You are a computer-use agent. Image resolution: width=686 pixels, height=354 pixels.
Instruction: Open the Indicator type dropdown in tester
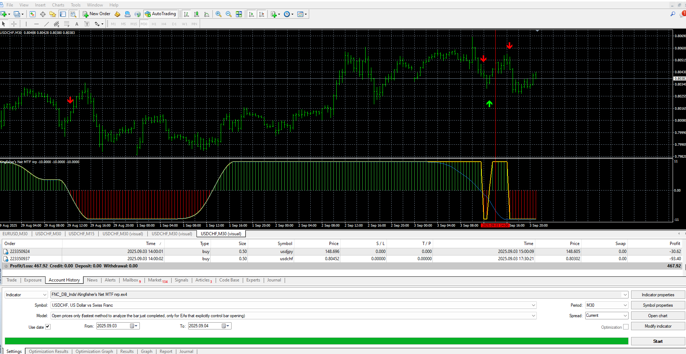(26, 295)
